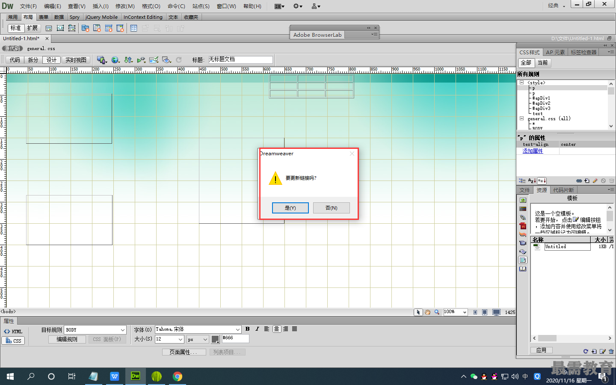This screenshot has width=616, height=385.
Task: Click Edit Rule pencil icon in CSS panel
Action: pyautogui.click(x=595, y=181)
